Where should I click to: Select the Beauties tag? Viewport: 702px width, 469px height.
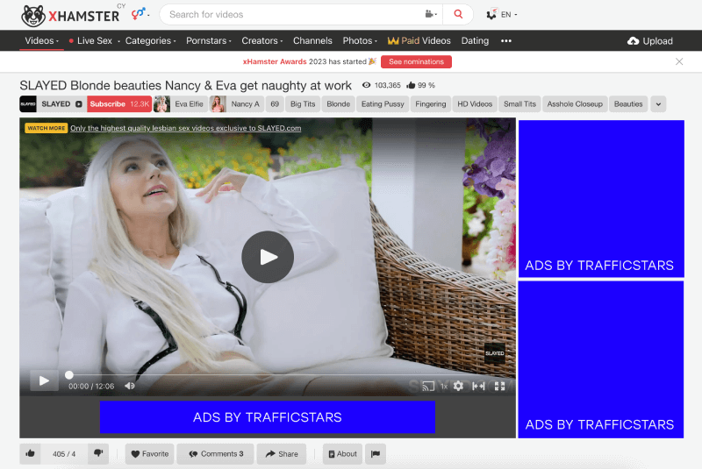(628, 104)
